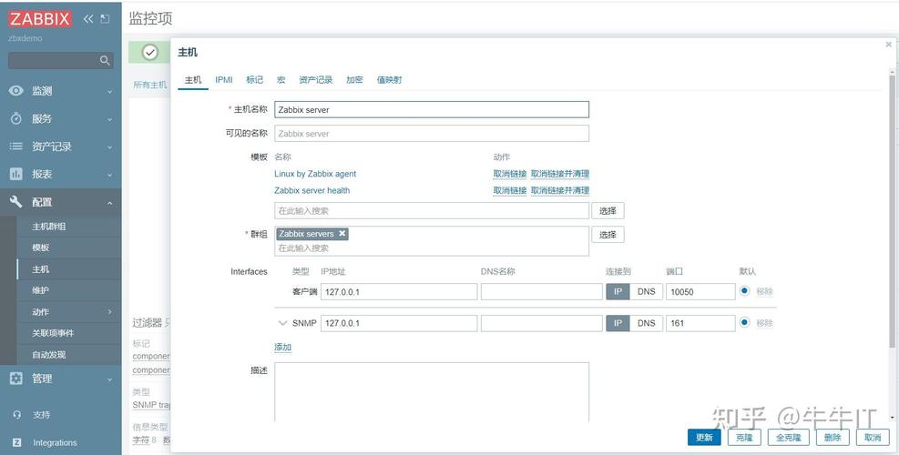The width and height of the screenshot is (899, 455).
Task: Open 关联项事件 in sidebar
Action: tap(53, 333)
